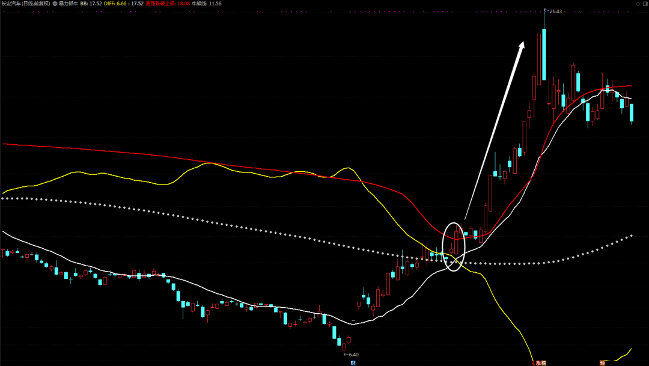Screen dimensions: 649x366
Task: Click the orange 预 event marker
Action: coord(603,363)
